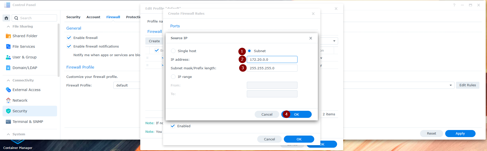Open Shared Folder from sidebar icon

pos(8,36)
